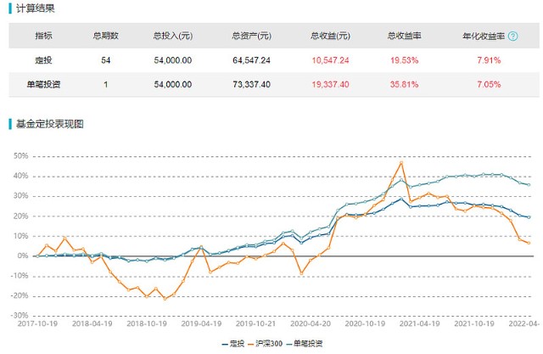Select the 定投 row label
This screenshot has height=354, width=543.
(x=43, y=60)
